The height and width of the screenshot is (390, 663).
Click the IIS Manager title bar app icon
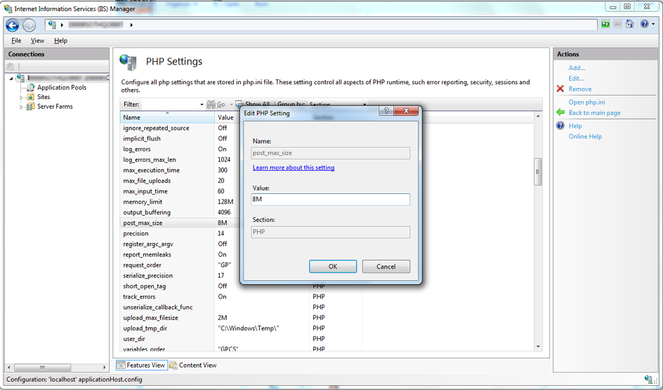pyautogui.click(x=8, y=8)
